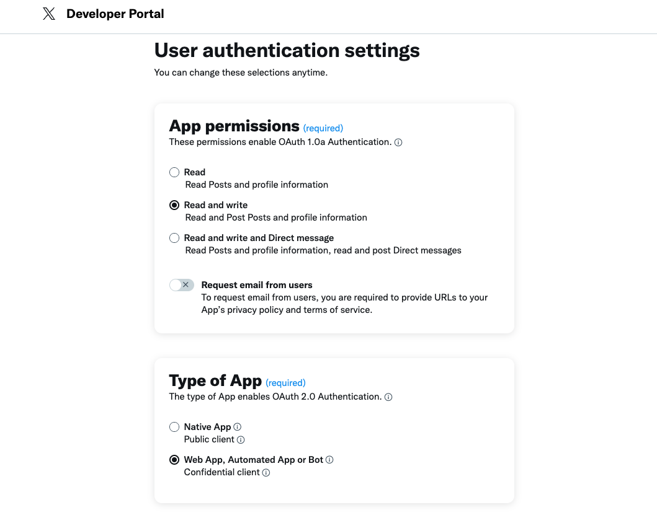The height and width of the screenshot is (518, 657).
Task: Click info icon next to Public client
Action: pyautogui.click(x=241, y=440)
